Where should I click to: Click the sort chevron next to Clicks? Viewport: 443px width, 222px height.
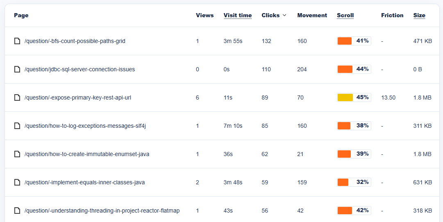click(x=284, y=15)
